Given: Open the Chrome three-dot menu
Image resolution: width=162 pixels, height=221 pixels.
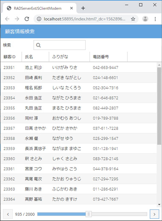Looking at the screenshot, I should pyautogui.click(x=155, y=19).
